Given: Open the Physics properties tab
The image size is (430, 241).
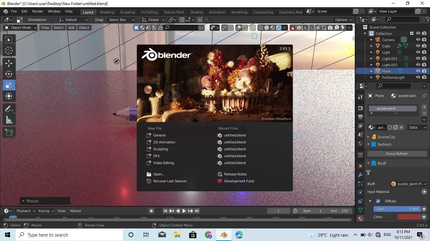Looking at the screenshot, I should click(360, 192).
